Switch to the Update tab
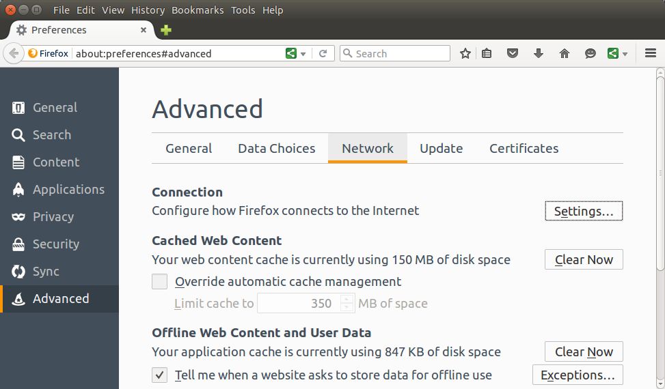The width and height of the screenshot is (665, 389). click(x=441, y=149)
